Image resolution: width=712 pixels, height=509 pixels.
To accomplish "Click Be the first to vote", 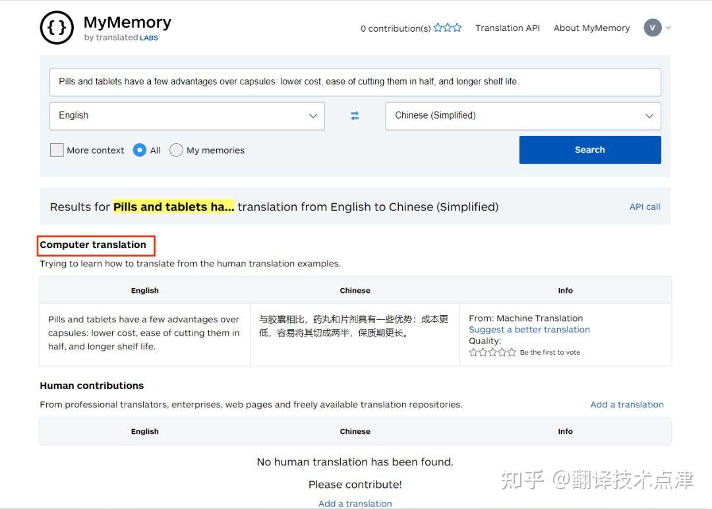I will point(549,351).
